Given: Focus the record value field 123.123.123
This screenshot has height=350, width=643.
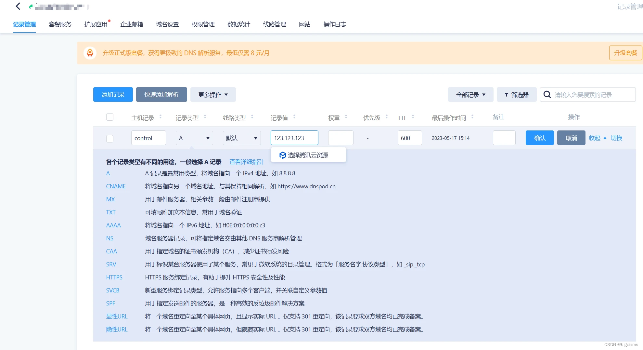Looking at the screenshot, I should click(294, 138).
